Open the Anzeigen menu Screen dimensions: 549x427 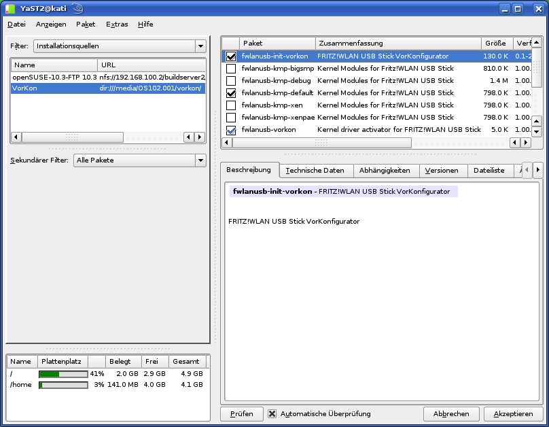[51, 24]
